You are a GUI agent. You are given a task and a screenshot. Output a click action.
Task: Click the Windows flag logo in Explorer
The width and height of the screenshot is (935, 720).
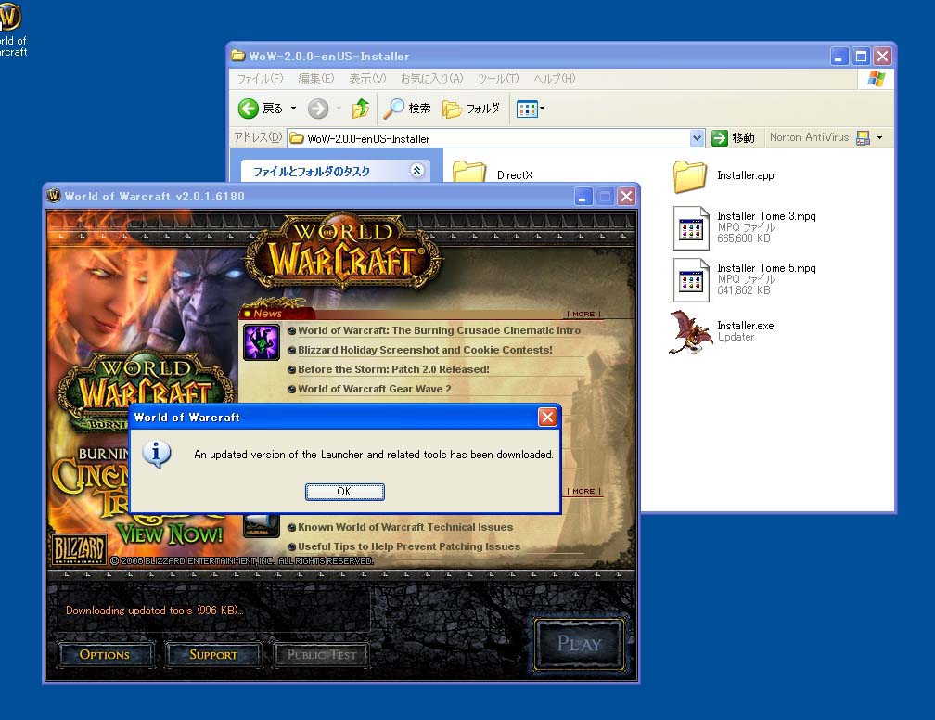[x=876, y=79]
